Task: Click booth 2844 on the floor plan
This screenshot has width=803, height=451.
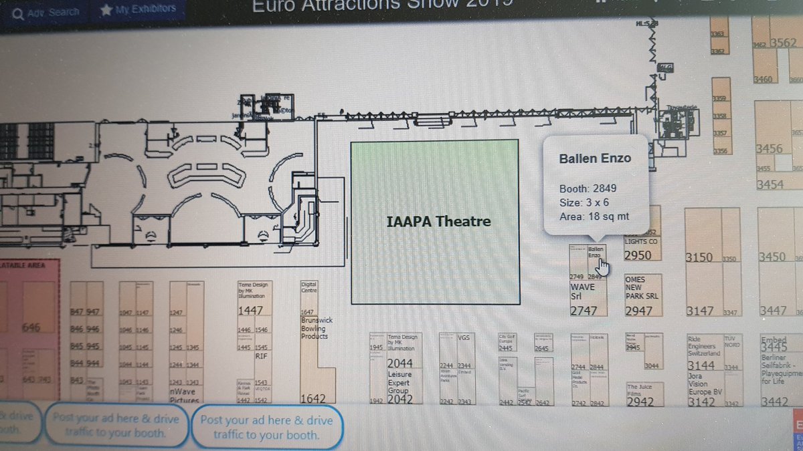Action: [598, 352]
